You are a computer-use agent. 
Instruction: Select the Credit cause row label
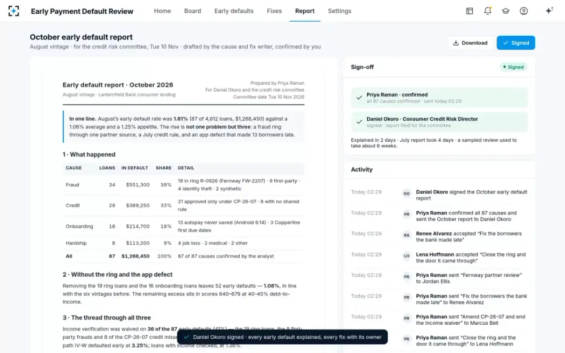click(x=73, y=205)
